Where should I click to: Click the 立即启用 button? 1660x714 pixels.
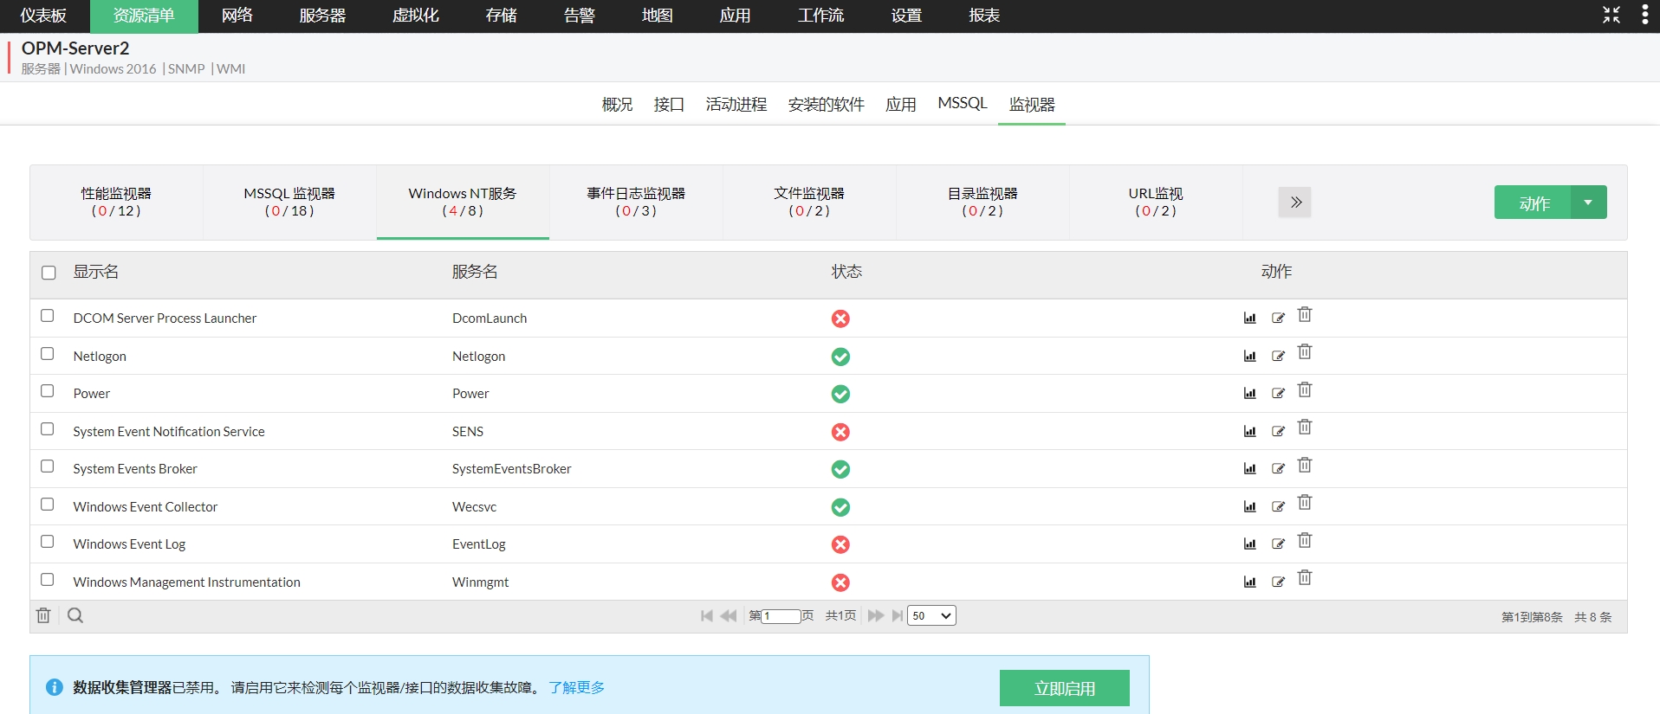[x=1064, y=688]
